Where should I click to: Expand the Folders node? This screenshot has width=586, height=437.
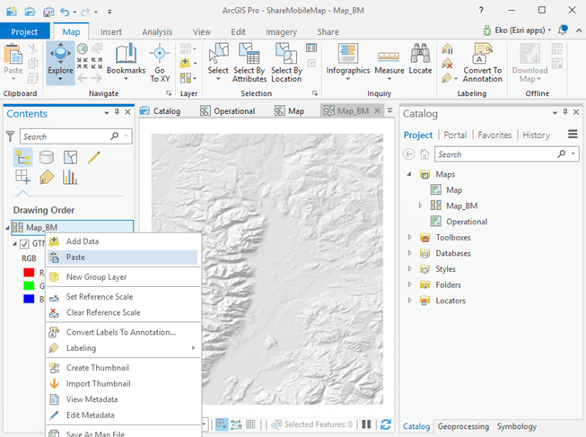coord(409,284)
